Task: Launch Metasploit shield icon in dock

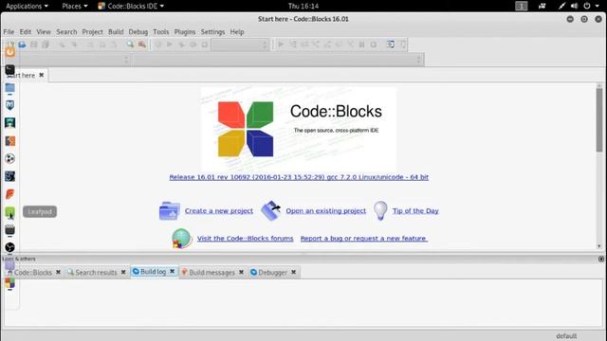Action: click(10, 105)
